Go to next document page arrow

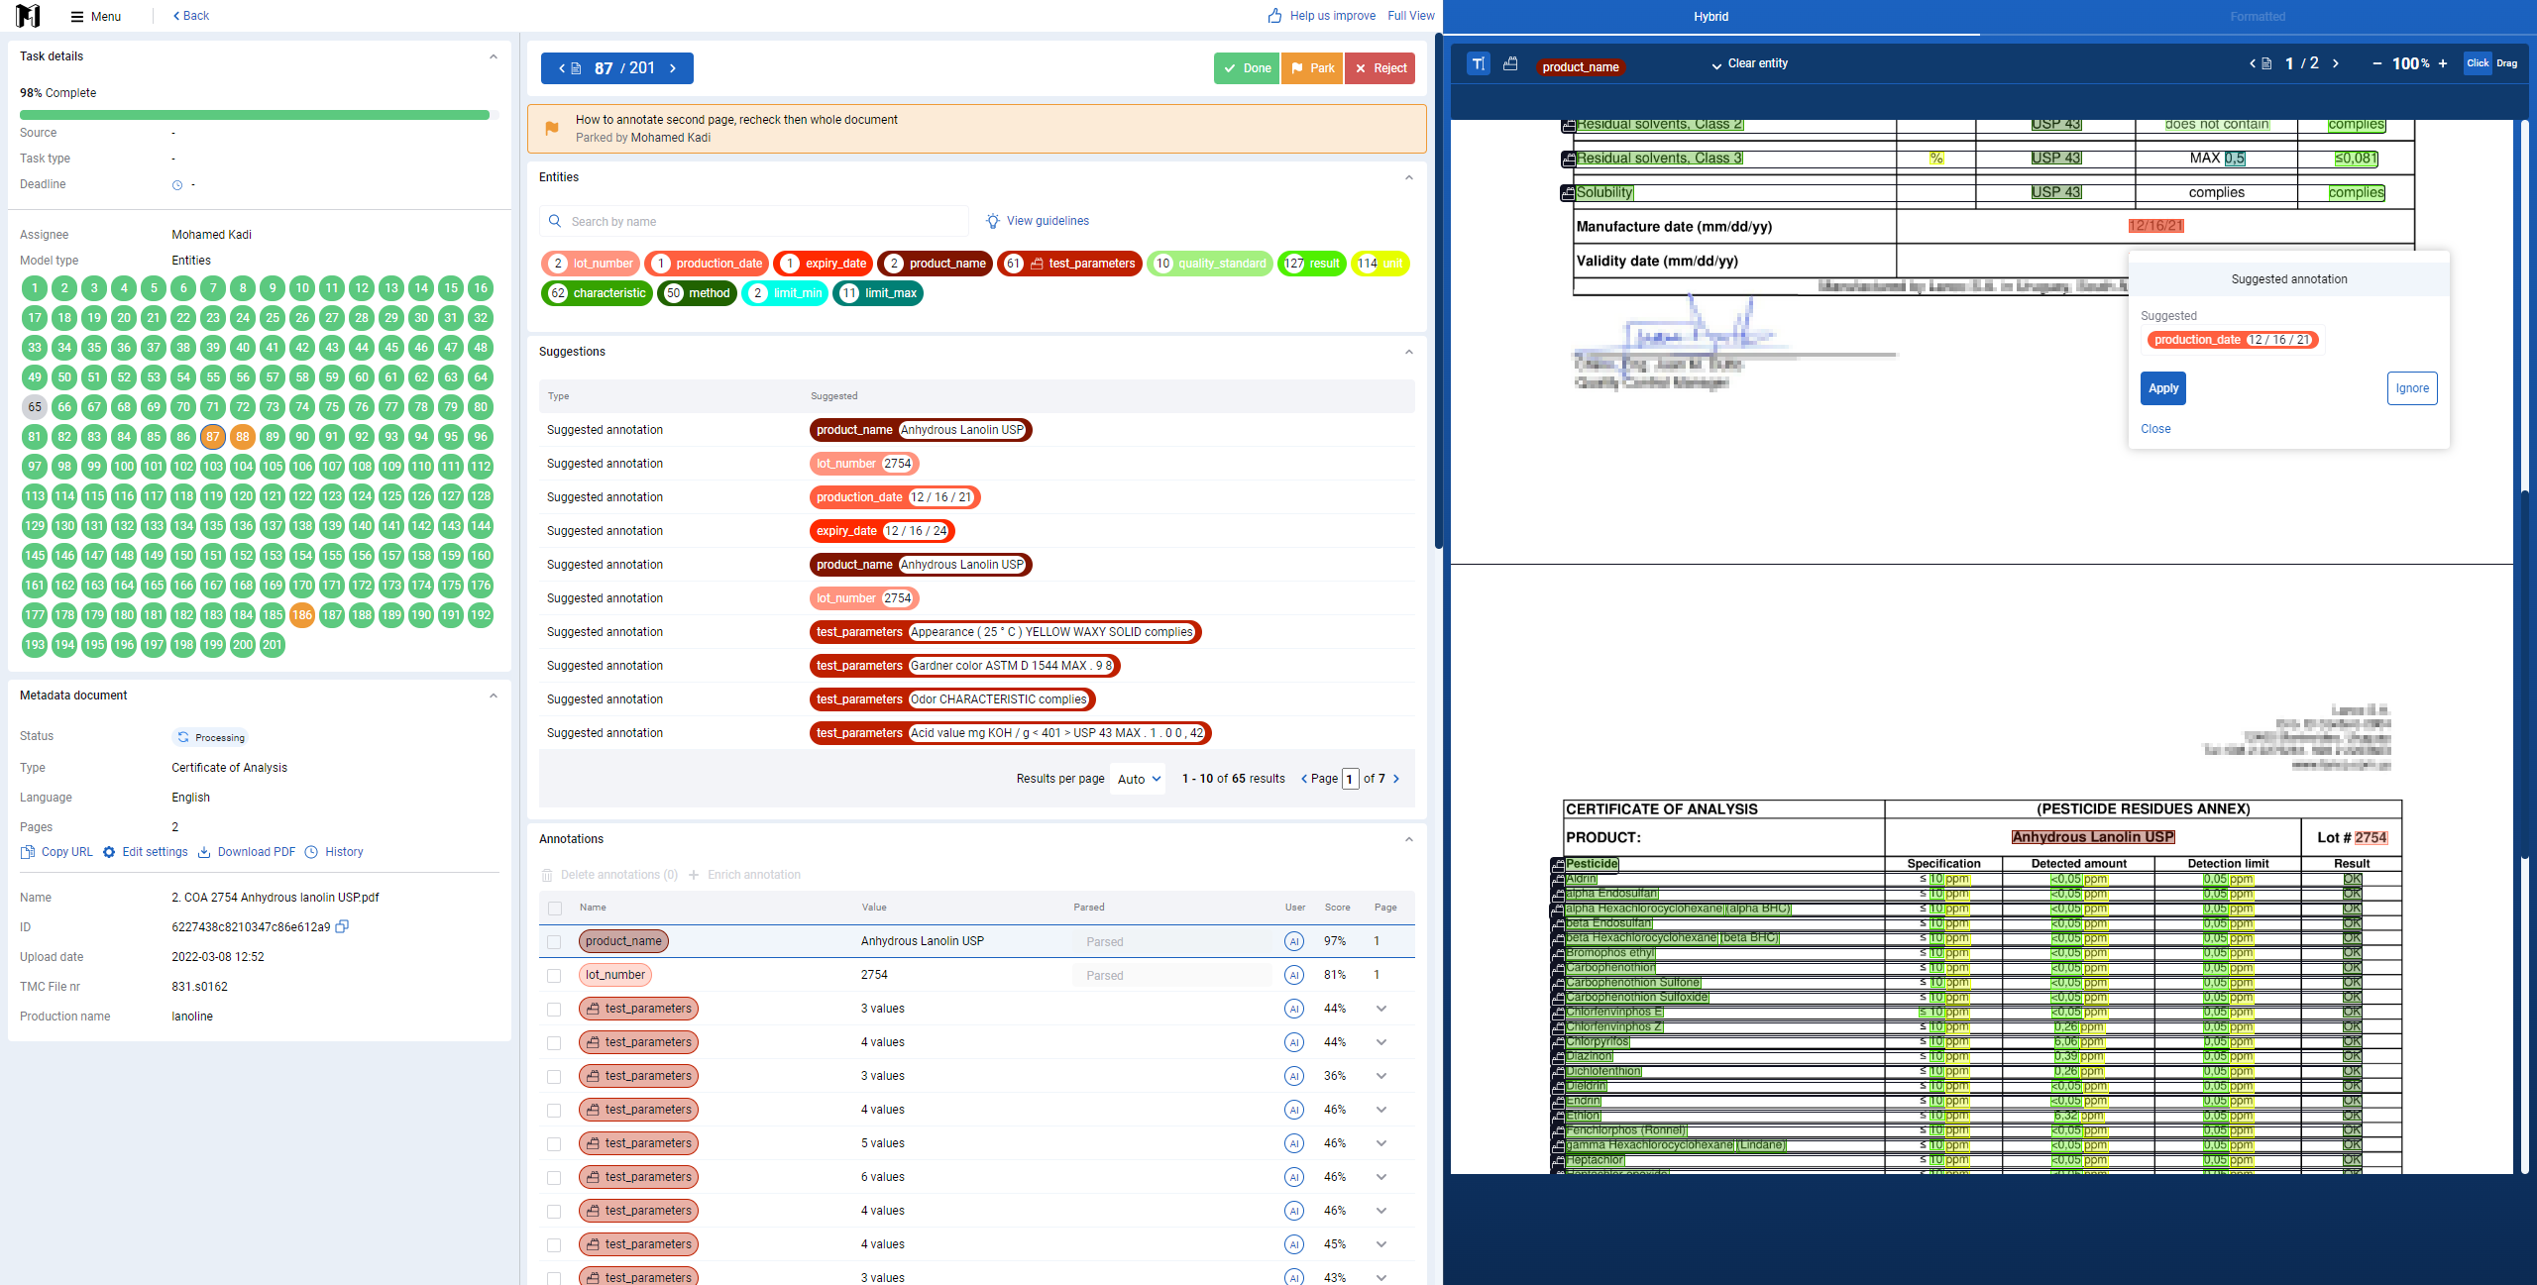click(x=2336, y=63)
